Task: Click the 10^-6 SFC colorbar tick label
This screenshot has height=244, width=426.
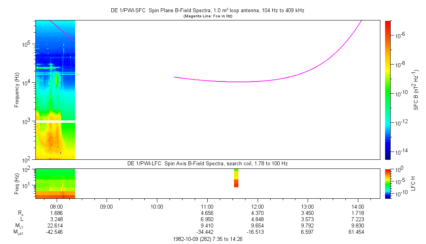Action: coord(401,35)
